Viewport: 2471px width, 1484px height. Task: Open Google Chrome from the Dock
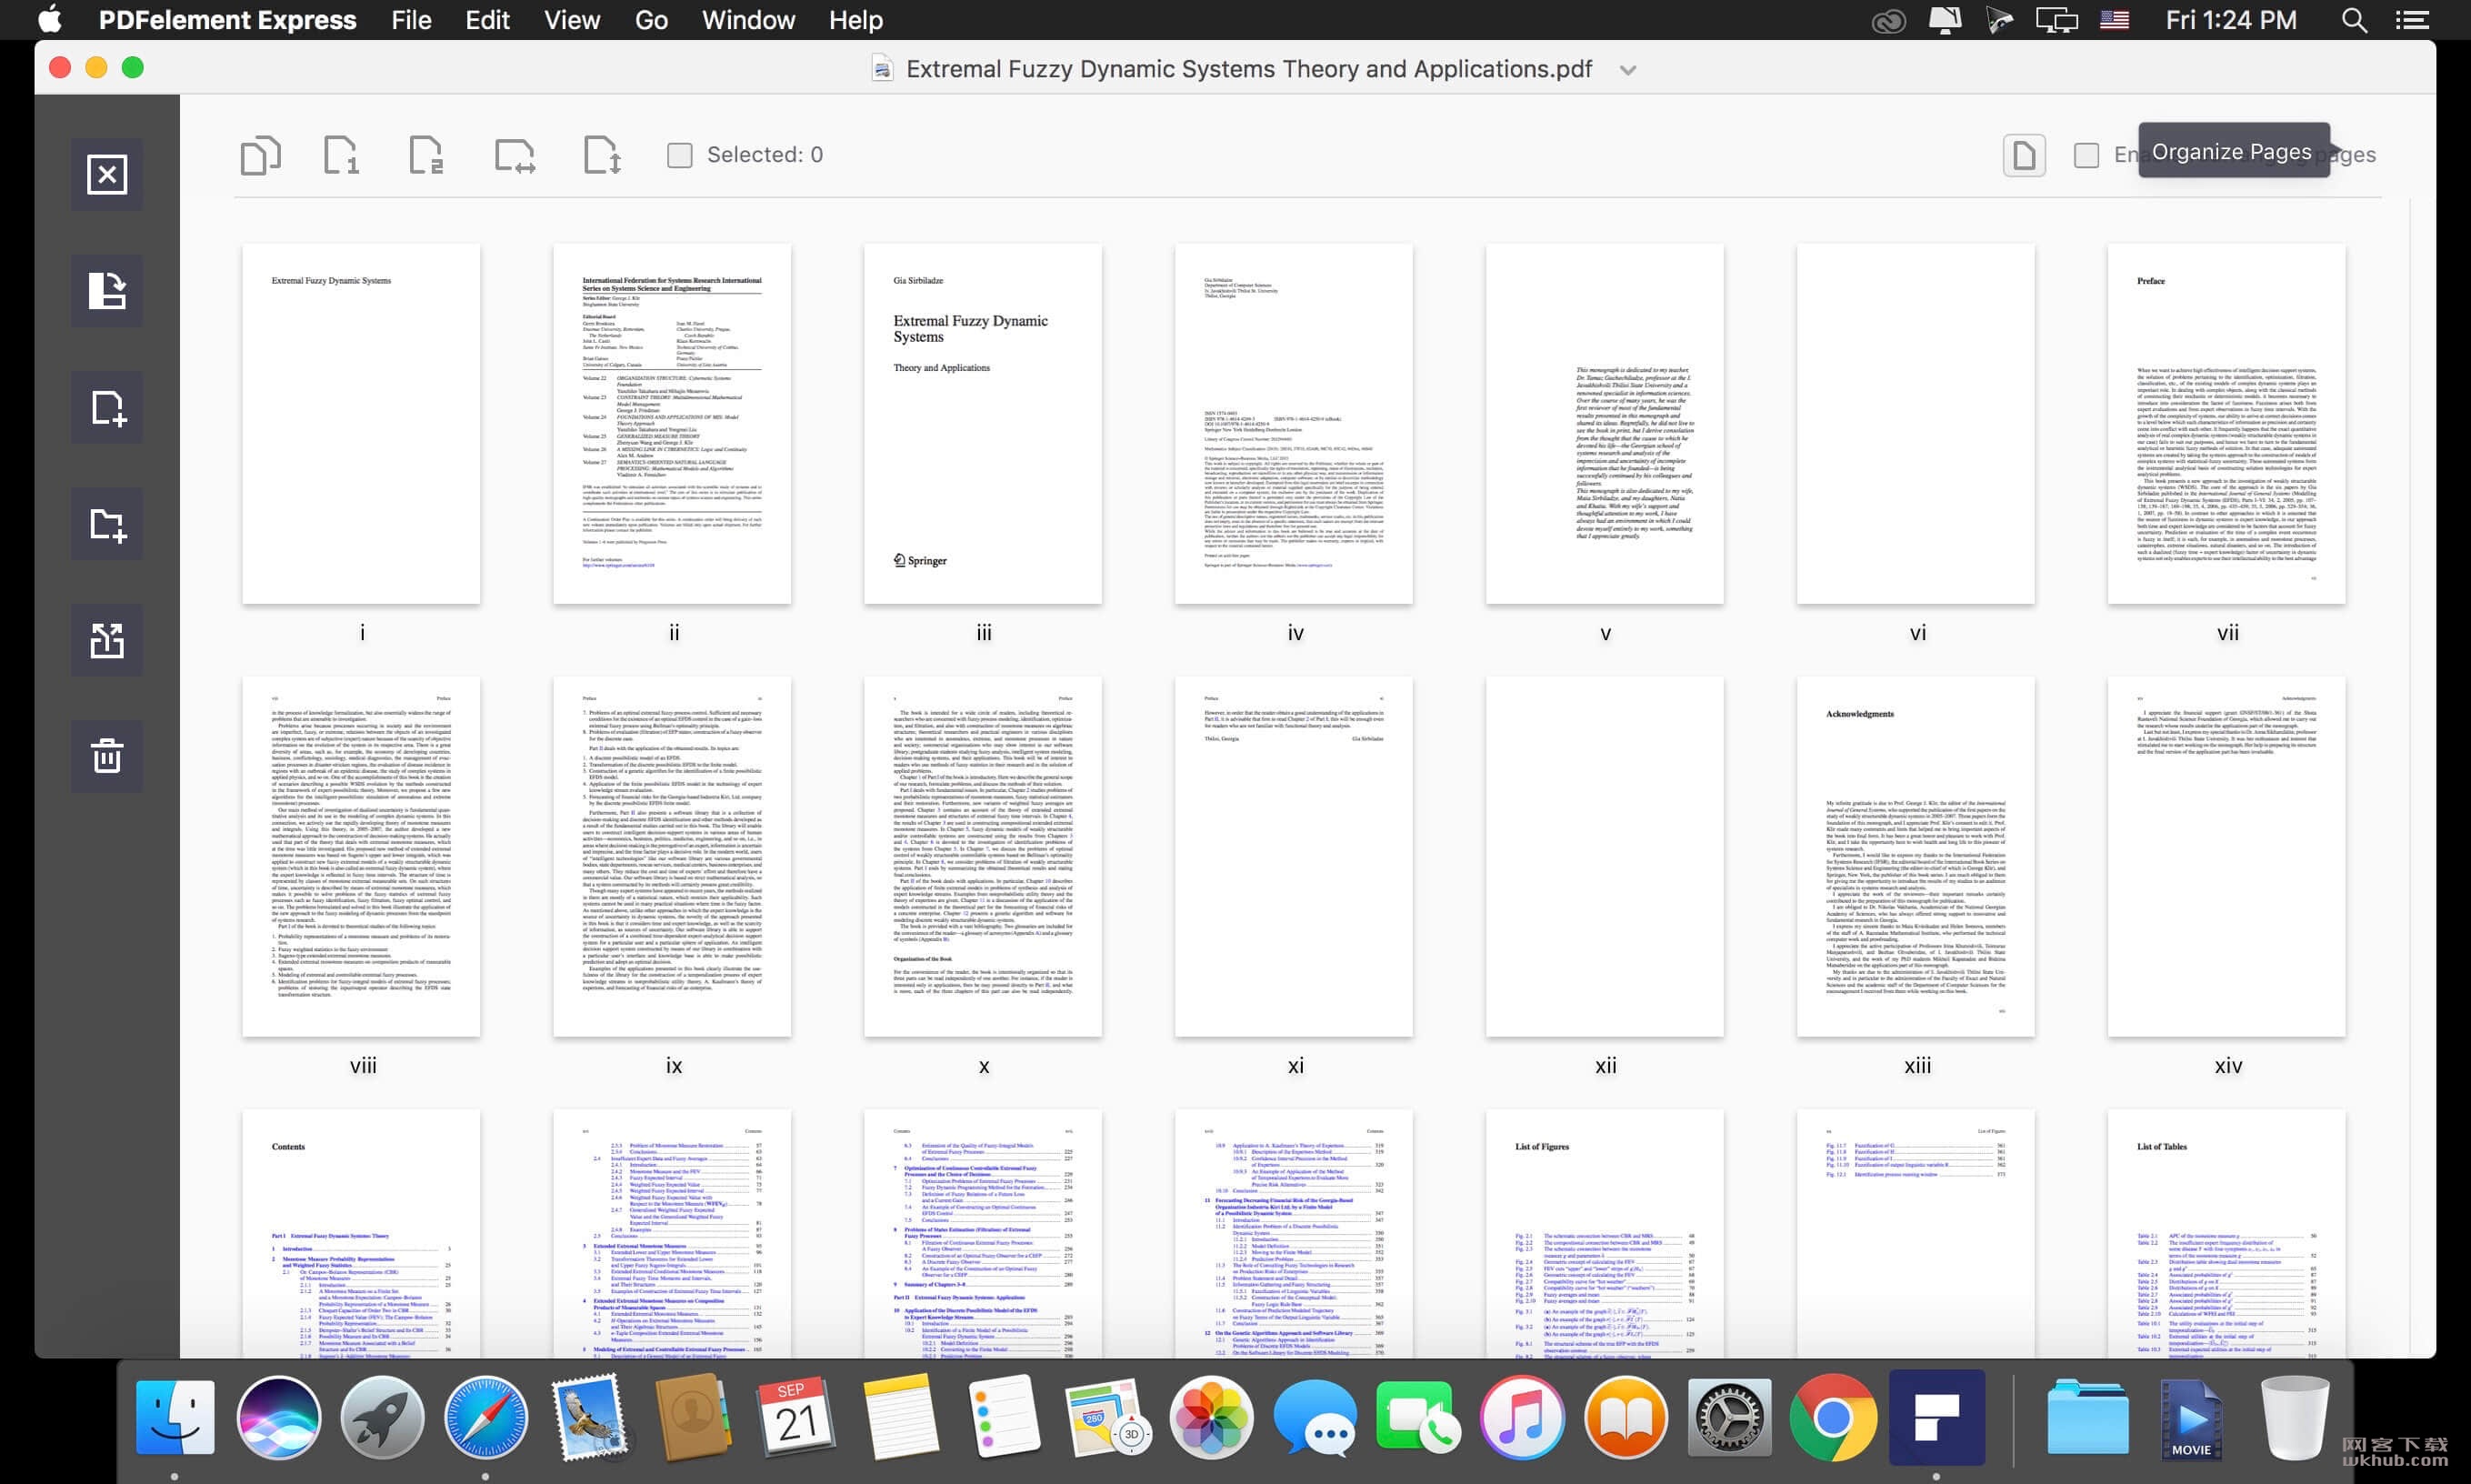tap(1834, 1417)
